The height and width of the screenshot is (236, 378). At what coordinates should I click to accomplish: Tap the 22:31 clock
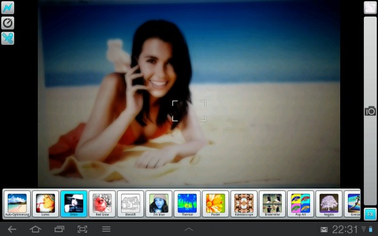pyautogui.click(x=345, y=229)
